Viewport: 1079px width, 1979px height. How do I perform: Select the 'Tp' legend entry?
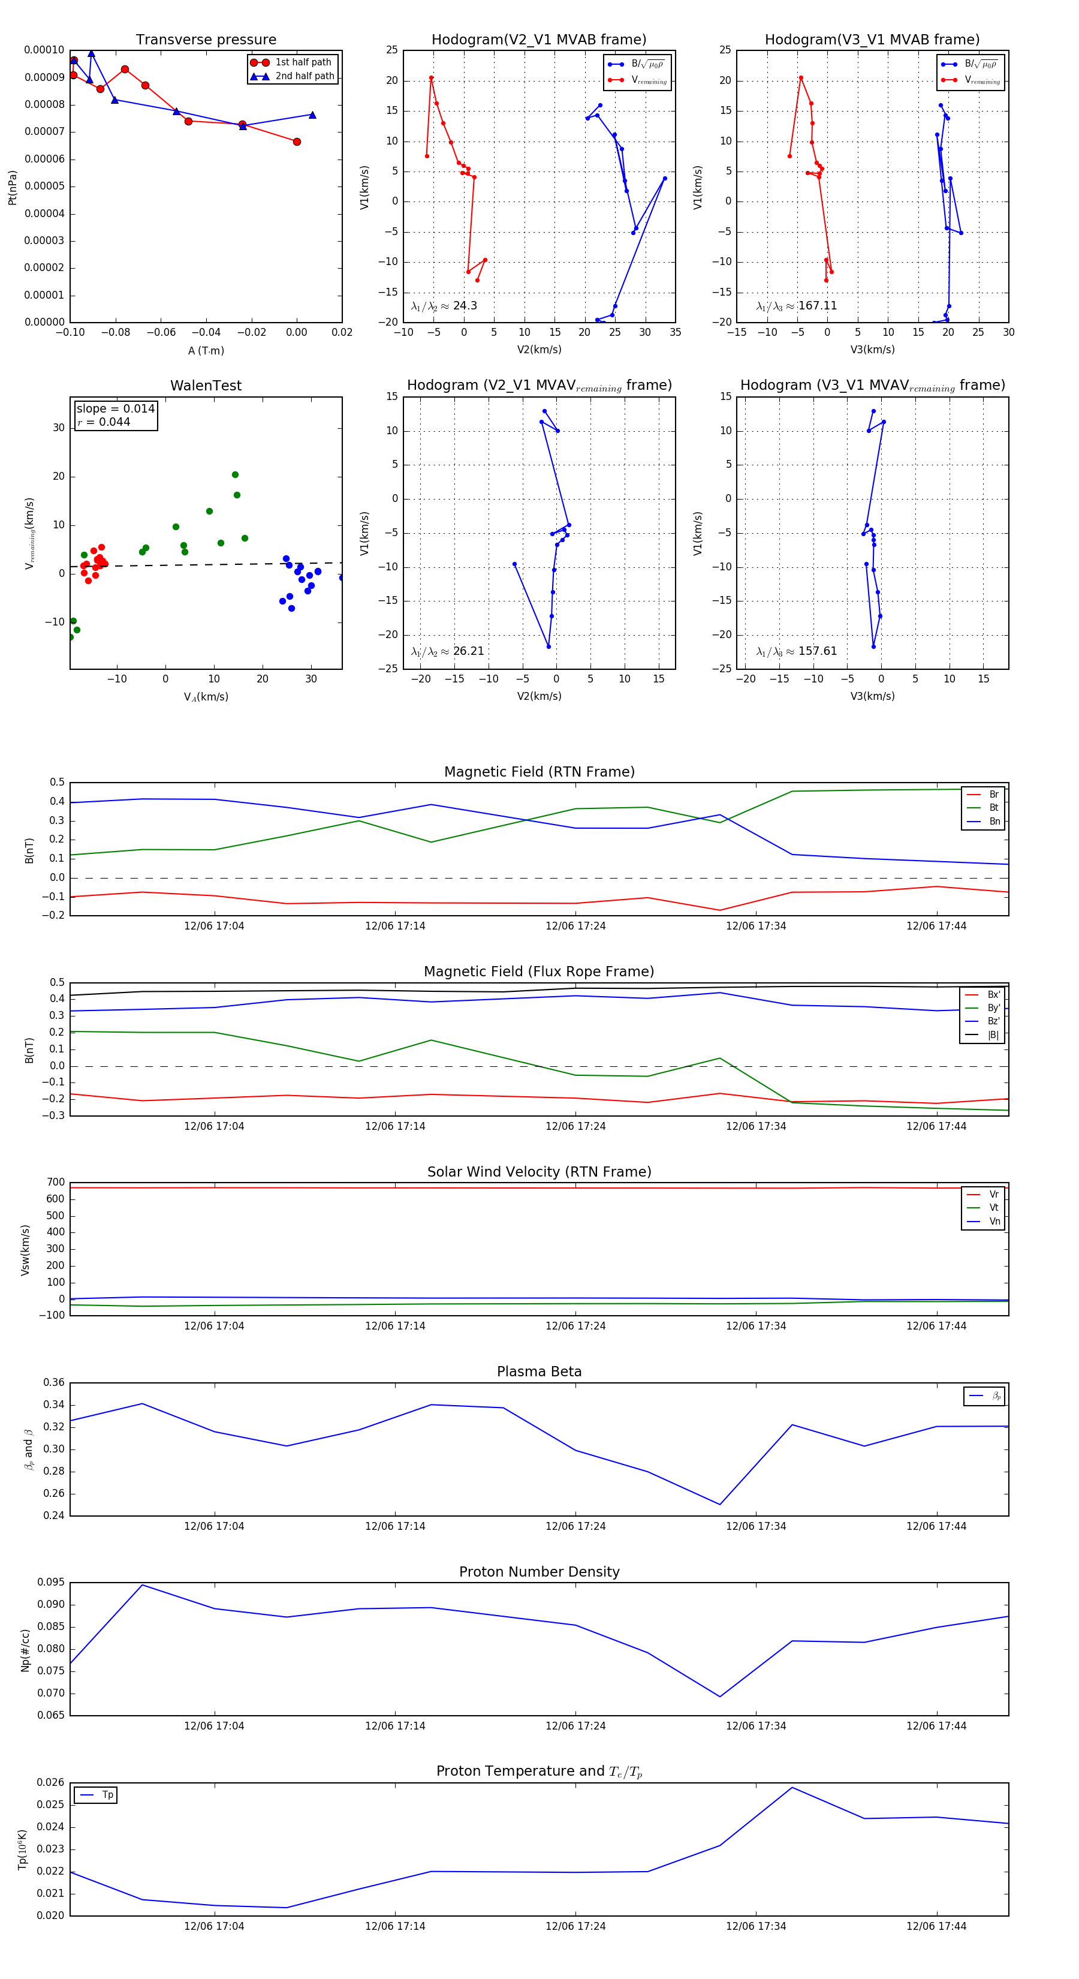(96, 1795)
